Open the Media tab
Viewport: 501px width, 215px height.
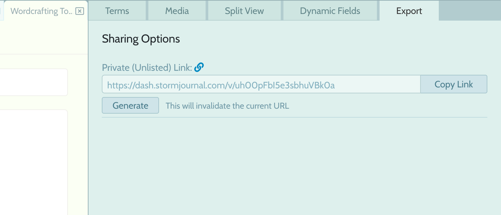coord(177,11)
